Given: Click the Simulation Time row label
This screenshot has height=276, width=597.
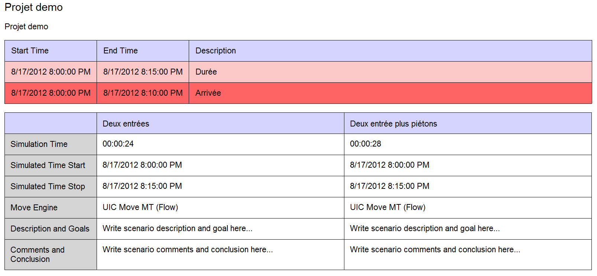Looking at the screenshot, I should pyautogui.click(x=39, y=144).
